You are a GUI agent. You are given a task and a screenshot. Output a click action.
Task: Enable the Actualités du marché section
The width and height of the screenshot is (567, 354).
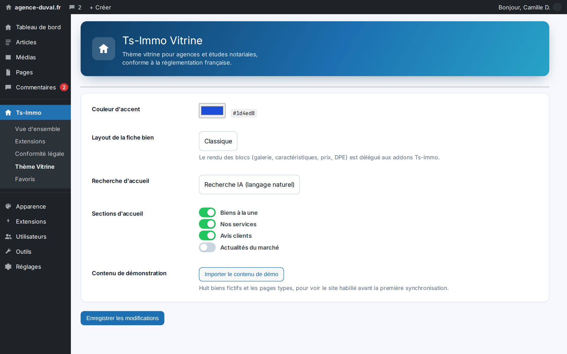tap(207, 247)
